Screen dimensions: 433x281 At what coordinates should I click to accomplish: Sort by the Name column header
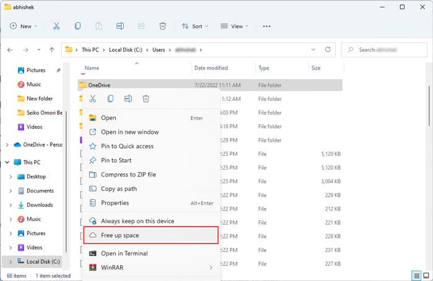coord(92,68)
